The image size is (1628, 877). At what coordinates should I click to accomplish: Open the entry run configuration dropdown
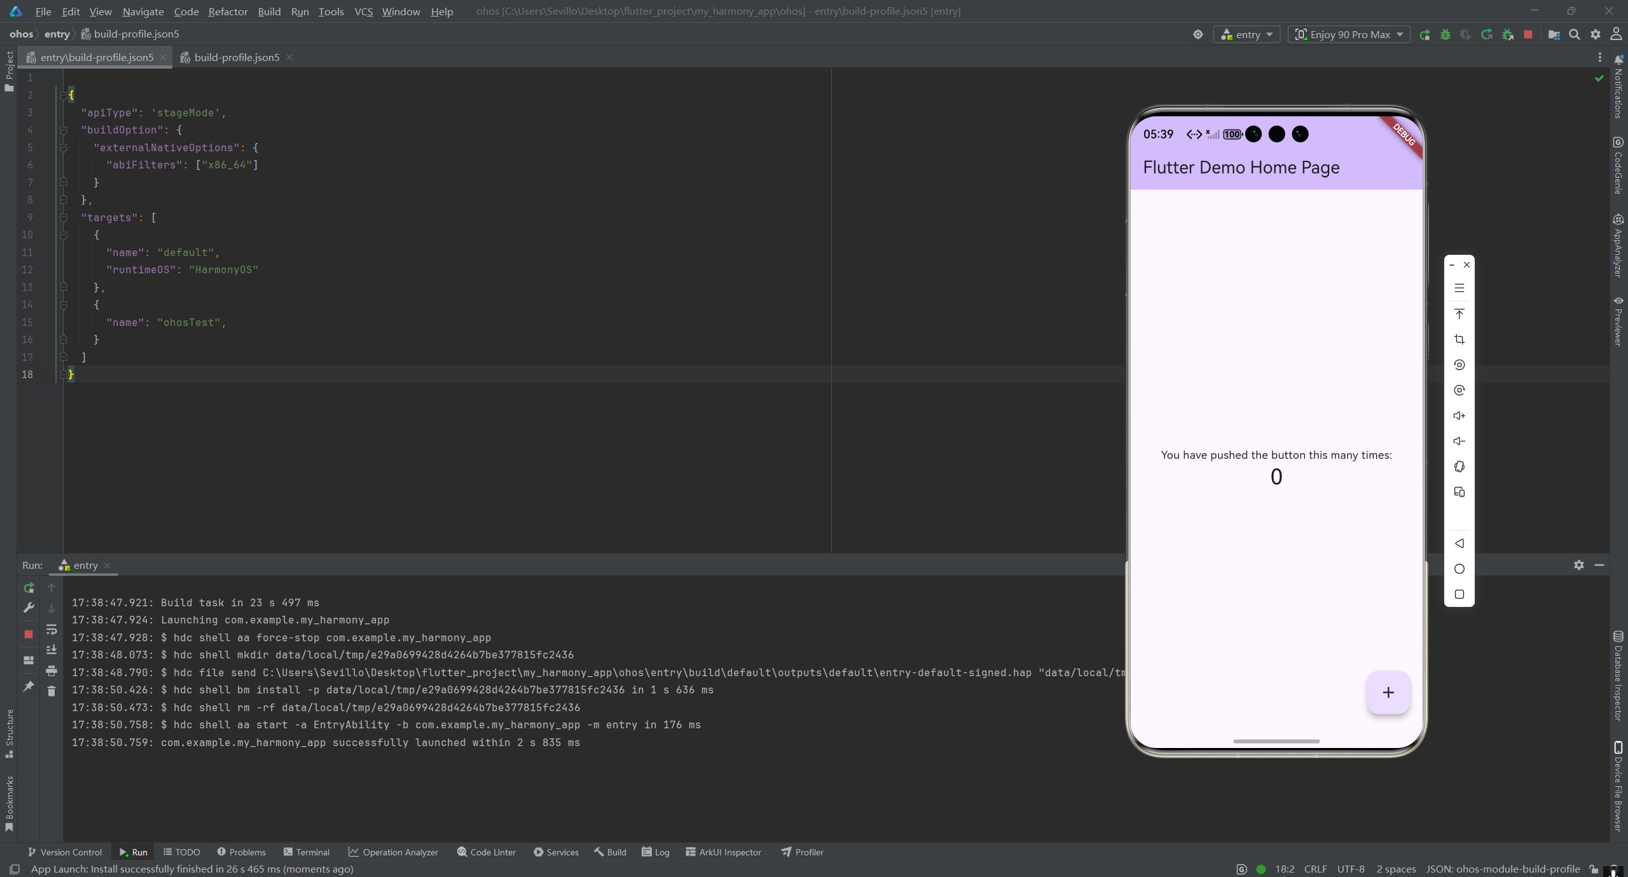click(1247, 35)
